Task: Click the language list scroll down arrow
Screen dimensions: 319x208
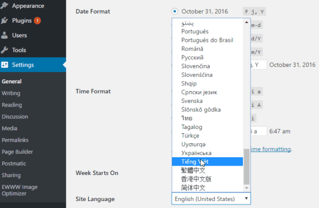Action: tap(247, 188)
